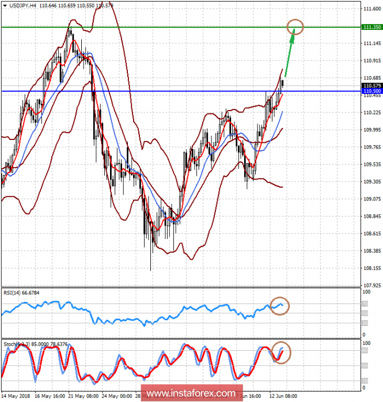Click the 111.600 price scale label
The height and width of the screenshot is (402, 383).
point(371,9)
